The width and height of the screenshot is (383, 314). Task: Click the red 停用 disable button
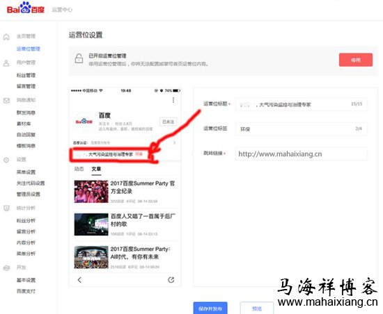point(356,60)
